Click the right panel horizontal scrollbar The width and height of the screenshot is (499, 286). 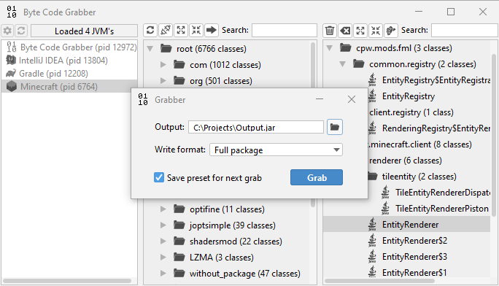coord(379,281)
